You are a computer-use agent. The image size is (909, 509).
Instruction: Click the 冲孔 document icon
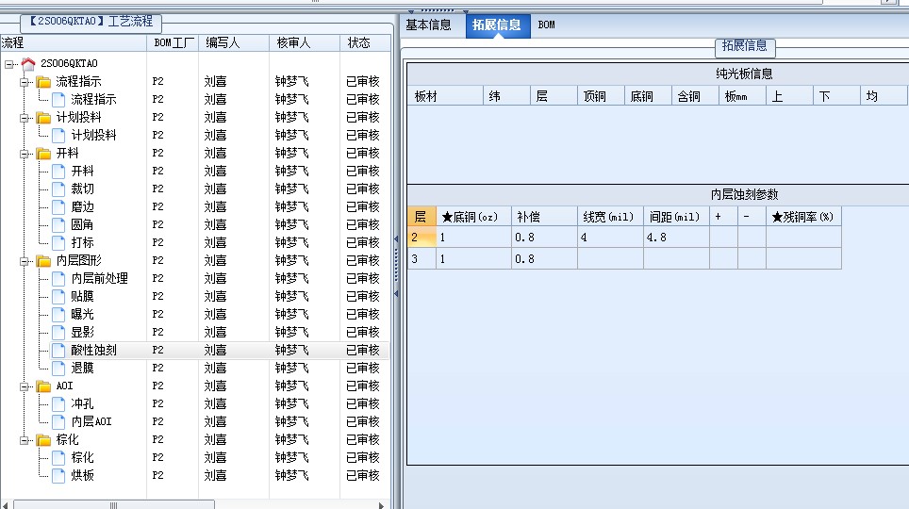58,404
